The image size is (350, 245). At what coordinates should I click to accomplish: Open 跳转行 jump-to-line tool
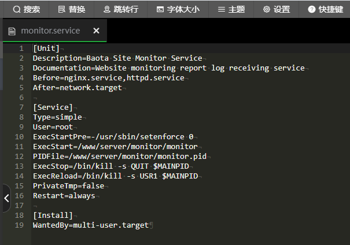click(120, 9)
